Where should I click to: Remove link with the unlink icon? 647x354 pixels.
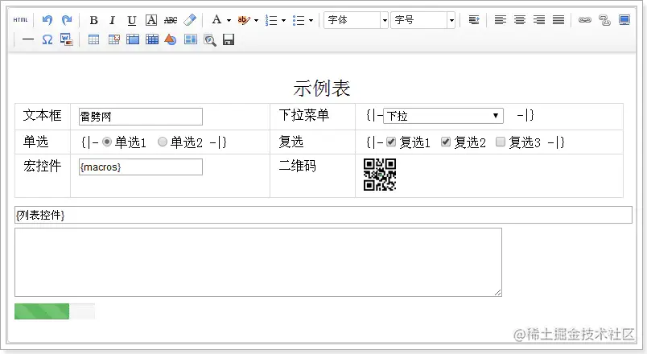604,20
